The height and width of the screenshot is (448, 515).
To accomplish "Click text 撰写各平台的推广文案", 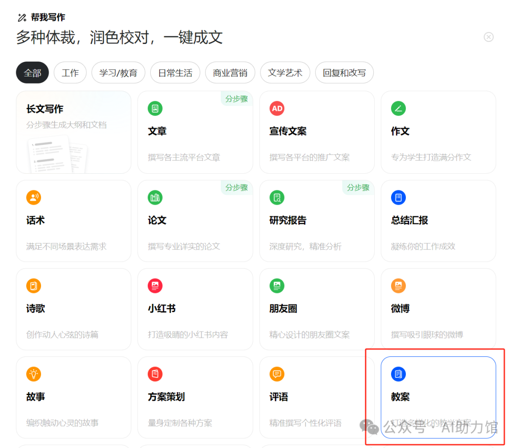I will coord(309,157).
